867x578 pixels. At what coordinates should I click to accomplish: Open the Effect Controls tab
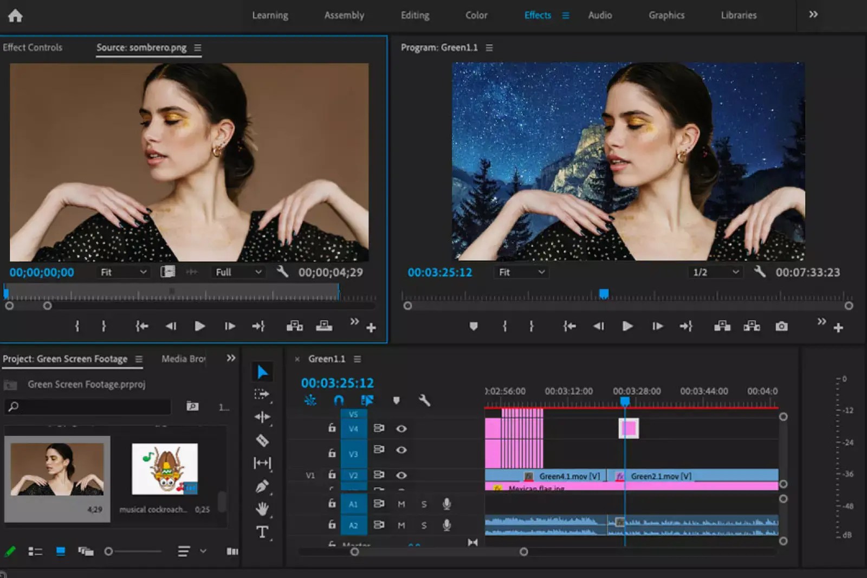(x=33, y=47)
